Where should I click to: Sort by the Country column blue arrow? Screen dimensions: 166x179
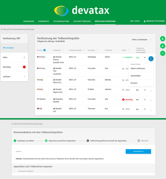[x=45, y=50]
